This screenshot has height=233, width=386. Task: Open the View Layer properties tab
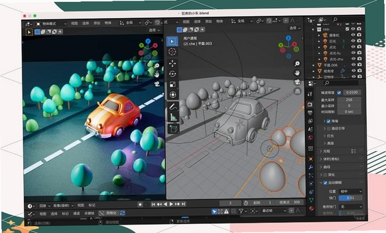click(x=310, y=121)
